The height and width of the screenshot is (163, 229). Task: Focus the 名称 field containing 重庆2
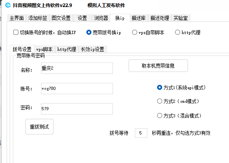pyautogui.click(x=77, y=68)
